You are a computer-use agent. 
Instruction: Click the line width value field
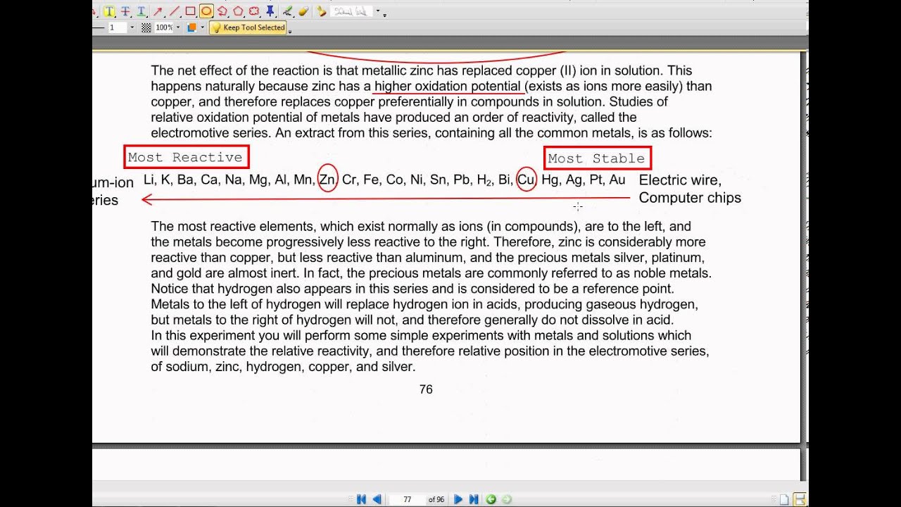click(117, 27)
